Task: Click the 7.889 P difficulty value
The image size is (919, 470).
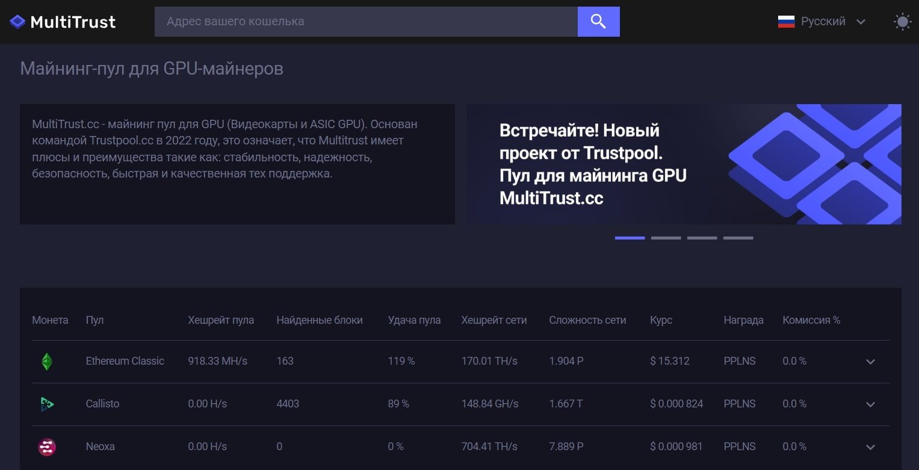Action: (566, 447)
